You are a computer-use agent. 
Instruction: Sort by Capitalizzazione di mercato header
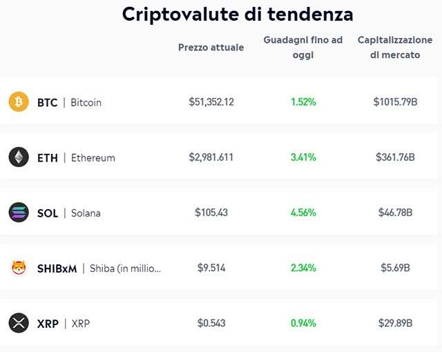395,48
